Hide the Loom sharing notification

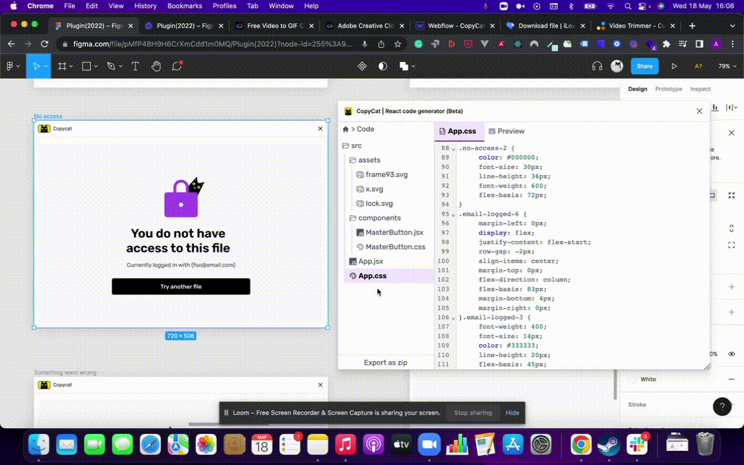tap(512, 413)
